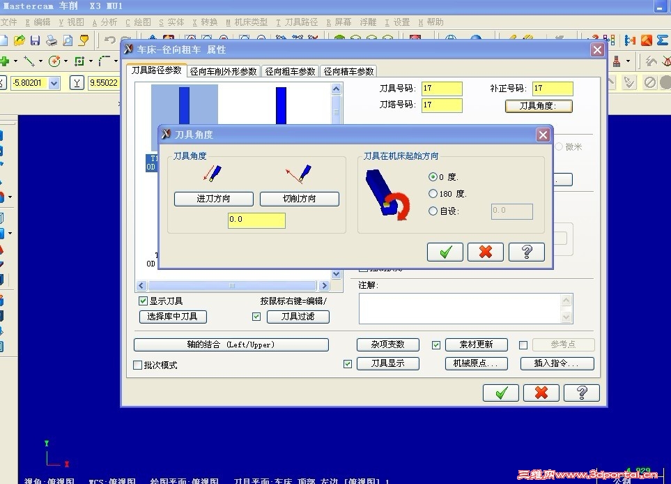Click 轴的结合 (Left/Upper) button
This screenshot has height=484, width=671.
point(231,345)
